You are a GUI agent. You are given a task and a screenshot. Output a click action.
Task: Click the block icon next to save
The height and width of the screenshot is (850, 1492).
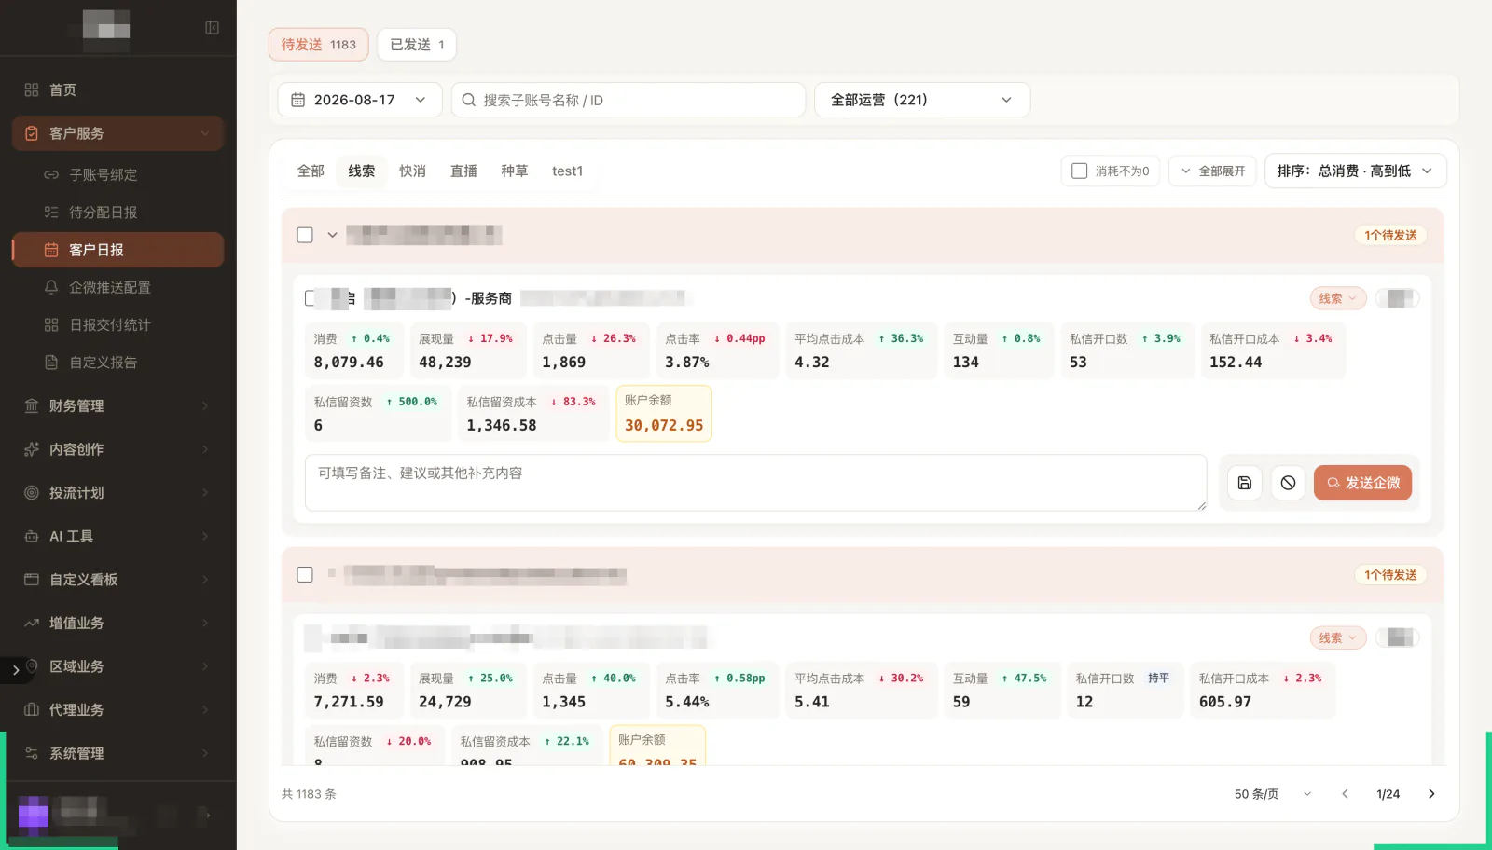pyautogui.click(x=1288, y=483)
